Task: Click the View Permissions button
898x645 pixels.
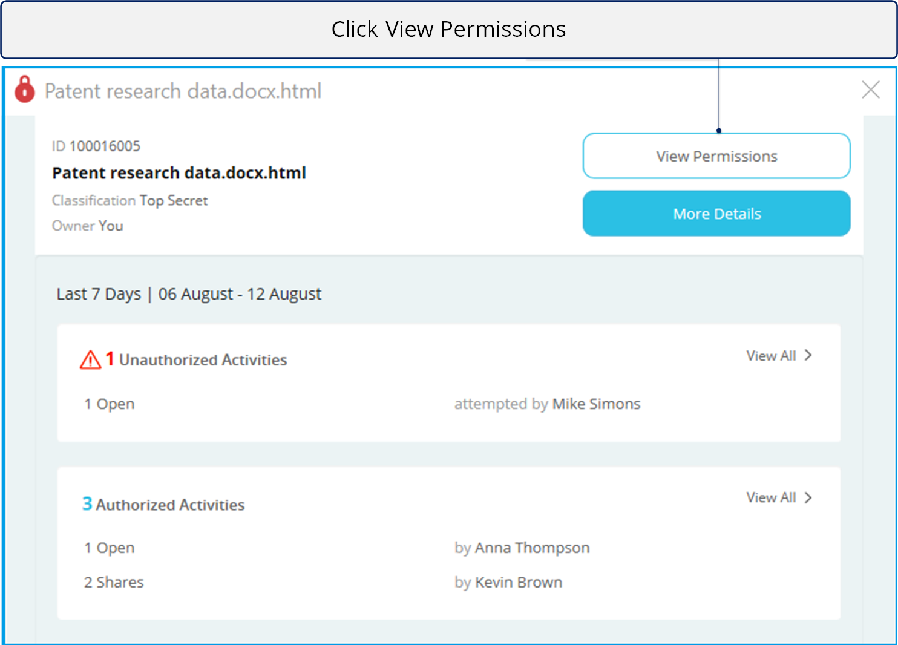Action: tap(716, 156)
